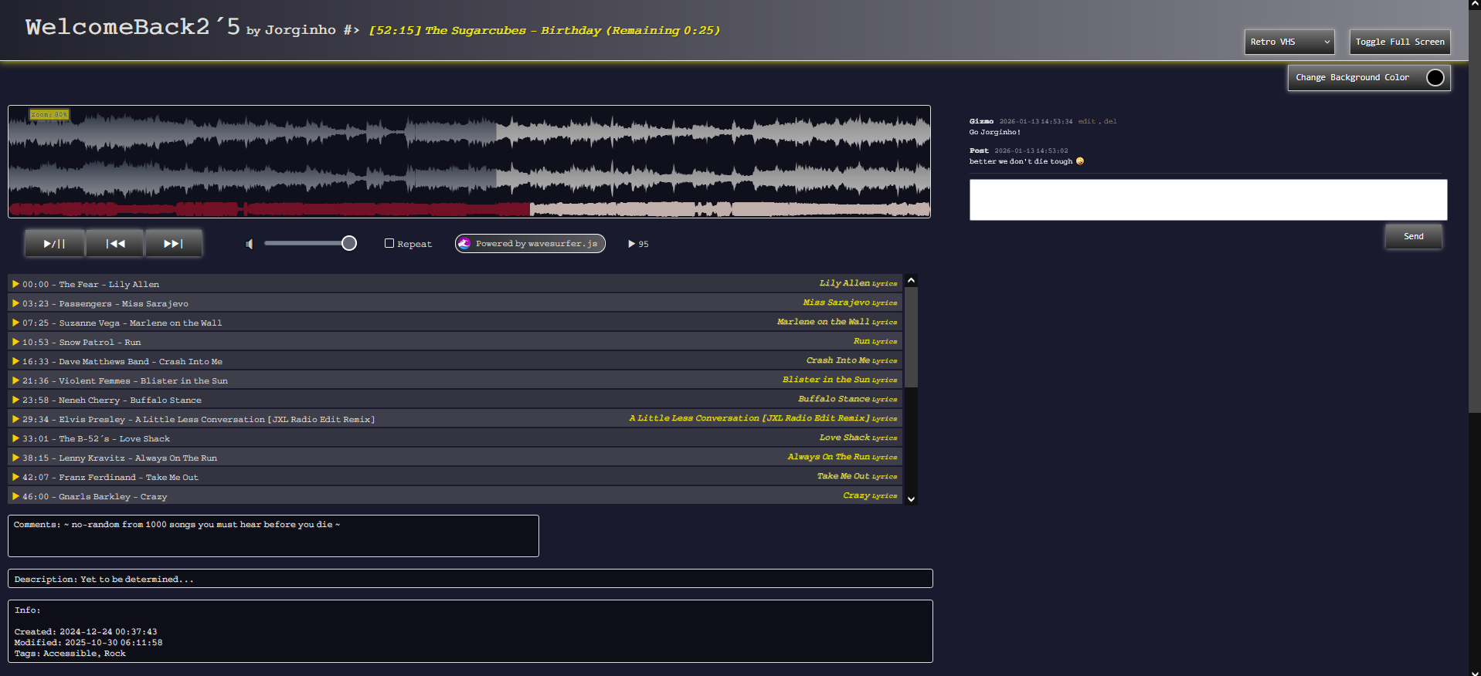
Task: Click into the chat message box
Action: (x=1208, y=200)
